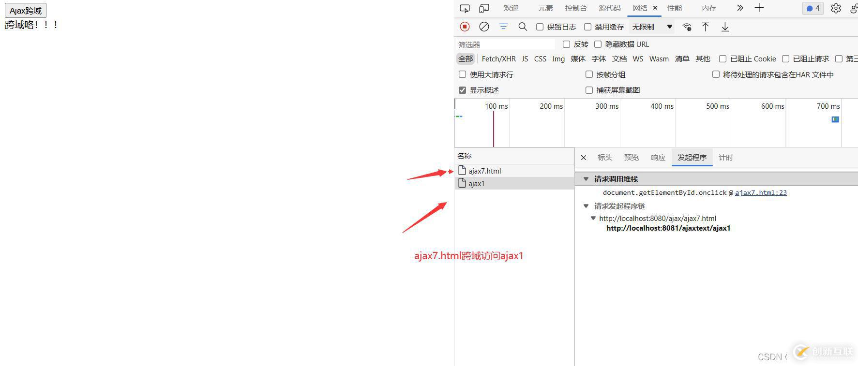Select the ajax7.html request row
The image size is (858, 366).
pos(514,171)
